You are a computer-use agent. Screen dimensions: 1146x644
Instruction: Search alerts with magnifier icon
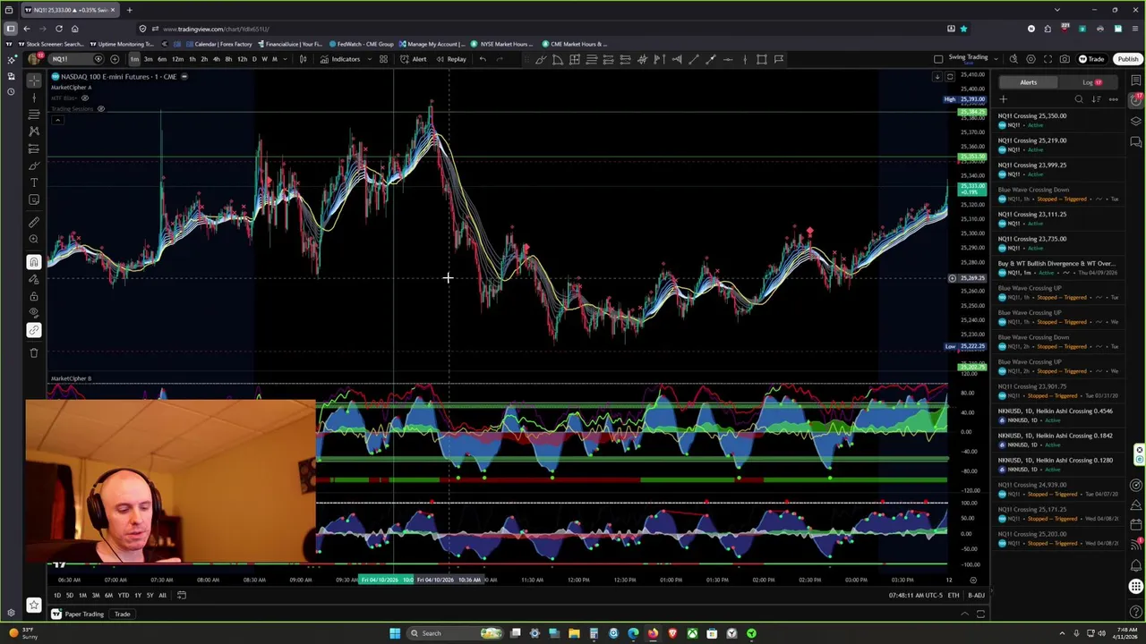click(1079, 99)
